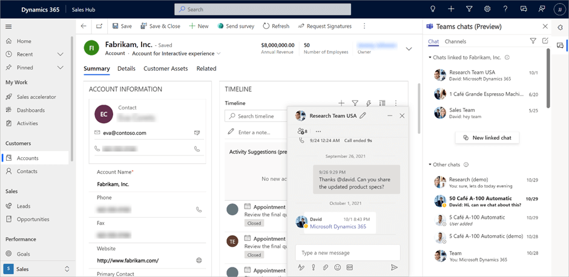
Task: Minimize the Research Team USA chat popup
Action: click(x=390, y=116)
